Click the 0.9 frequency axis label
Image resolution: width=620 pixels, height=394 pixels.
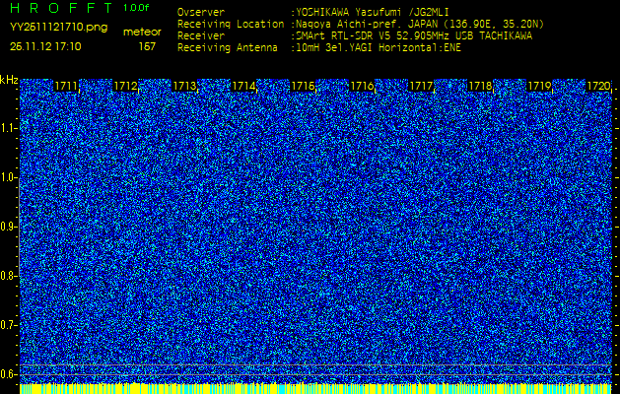click(x=7, y=227)
